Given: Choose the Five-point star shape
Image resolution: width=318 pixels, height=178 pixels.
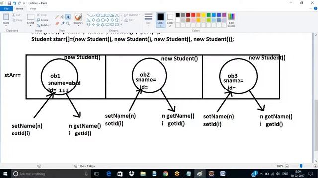Looking at the screenshot, I should 98,25.
